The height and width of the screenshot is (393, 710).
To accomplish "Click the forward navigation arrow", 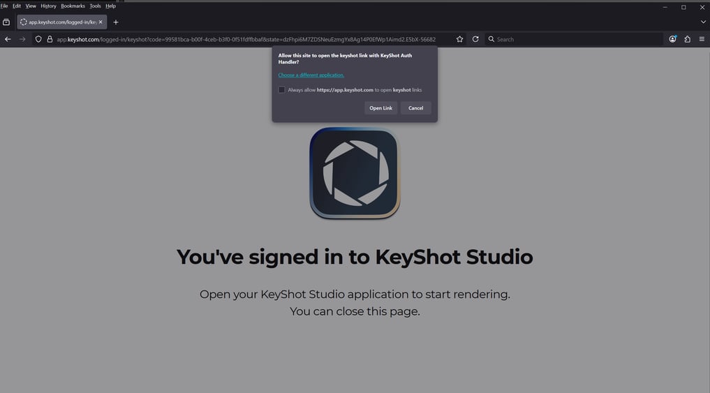I will 22,39.
